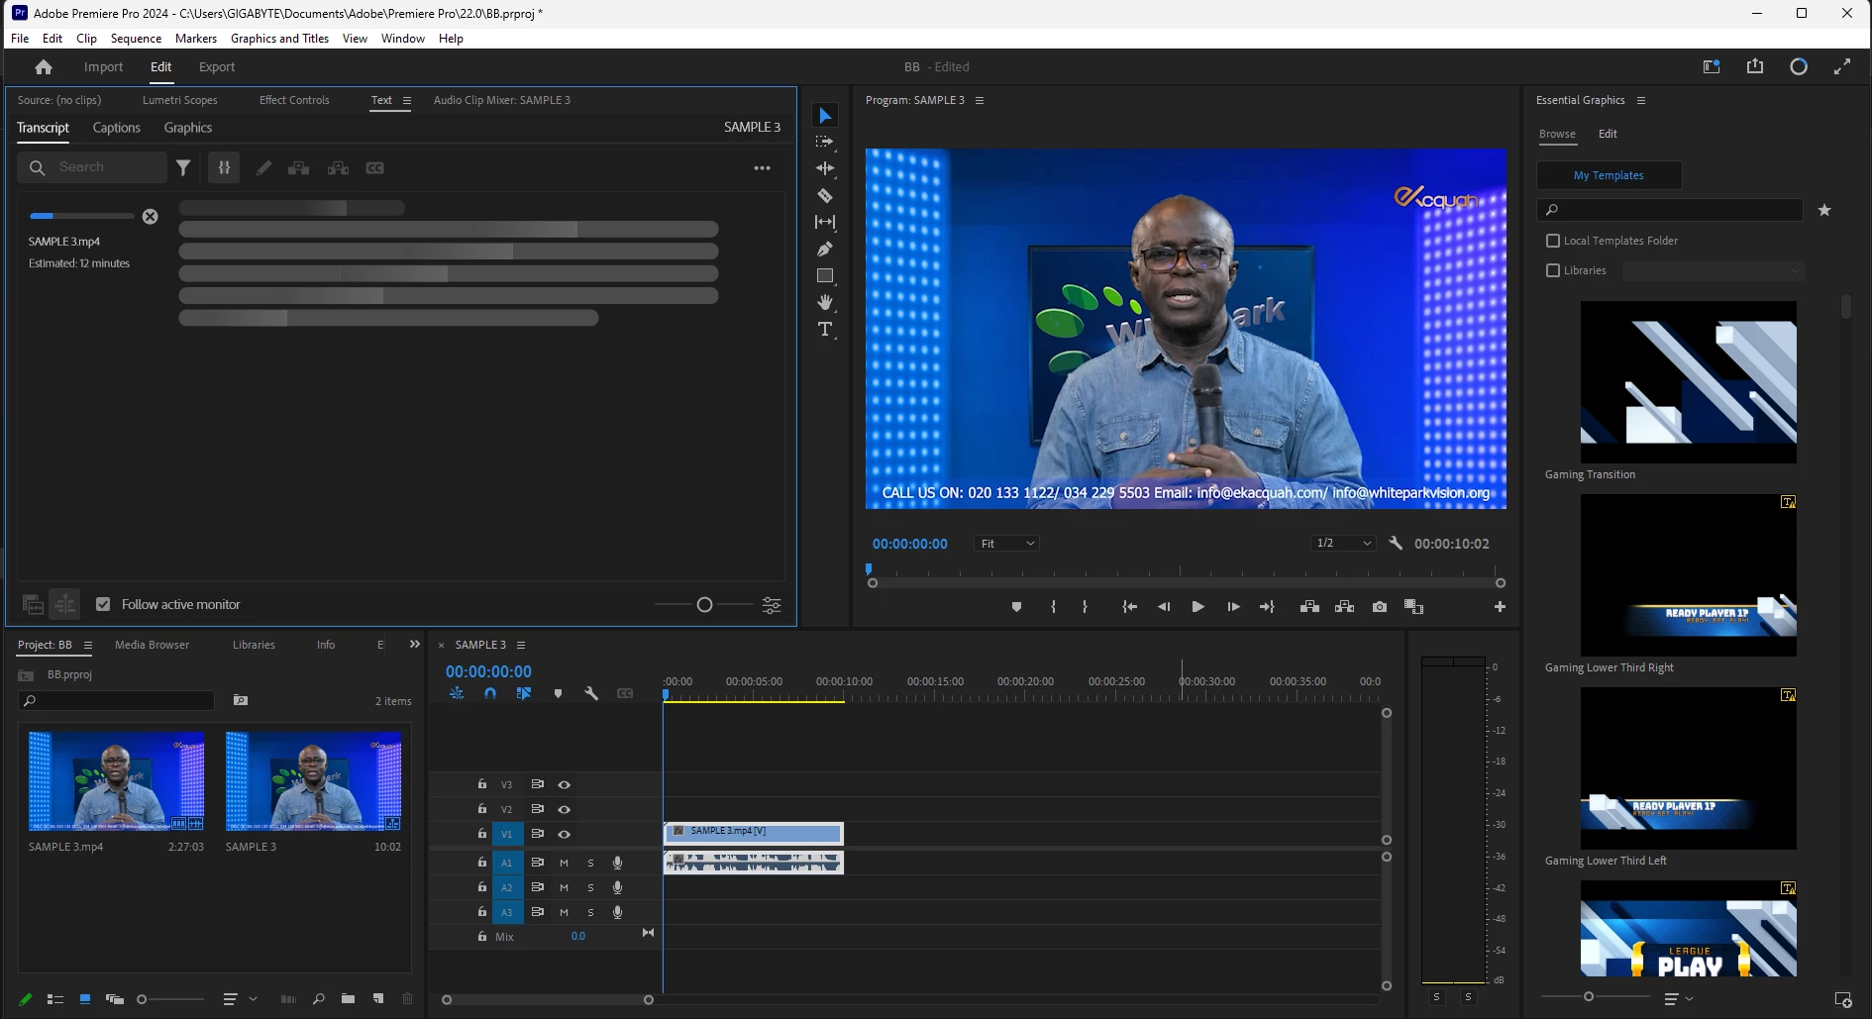The height and width of the screenshot is (1019, 1872).
Task: Expand the hidden project panel tabs chevron
Action: coord(414,645)
